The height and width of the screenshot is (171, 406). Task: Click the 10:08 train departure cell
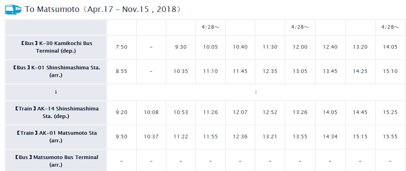(x=151, y=112)
